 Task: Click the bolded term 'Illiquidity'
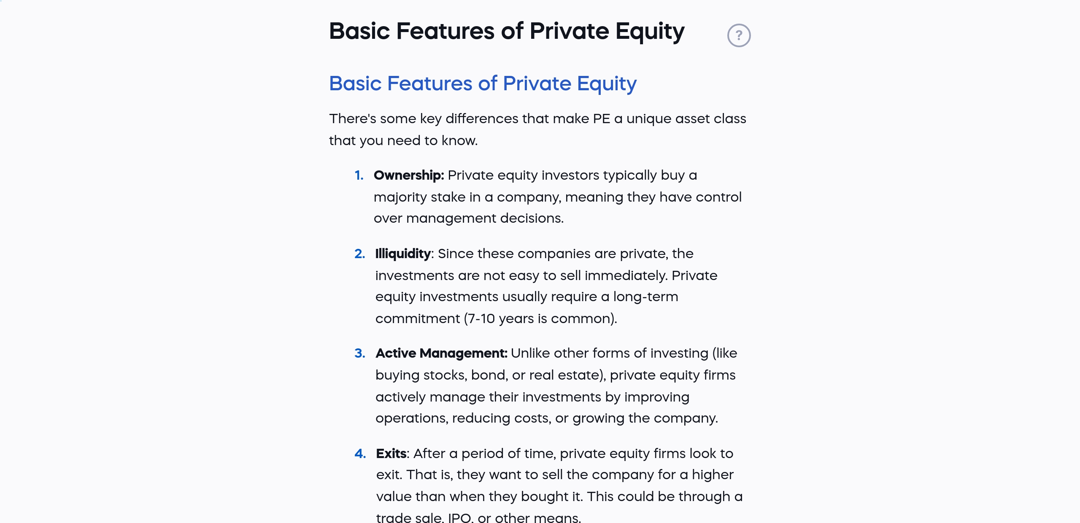coord(402,253)
